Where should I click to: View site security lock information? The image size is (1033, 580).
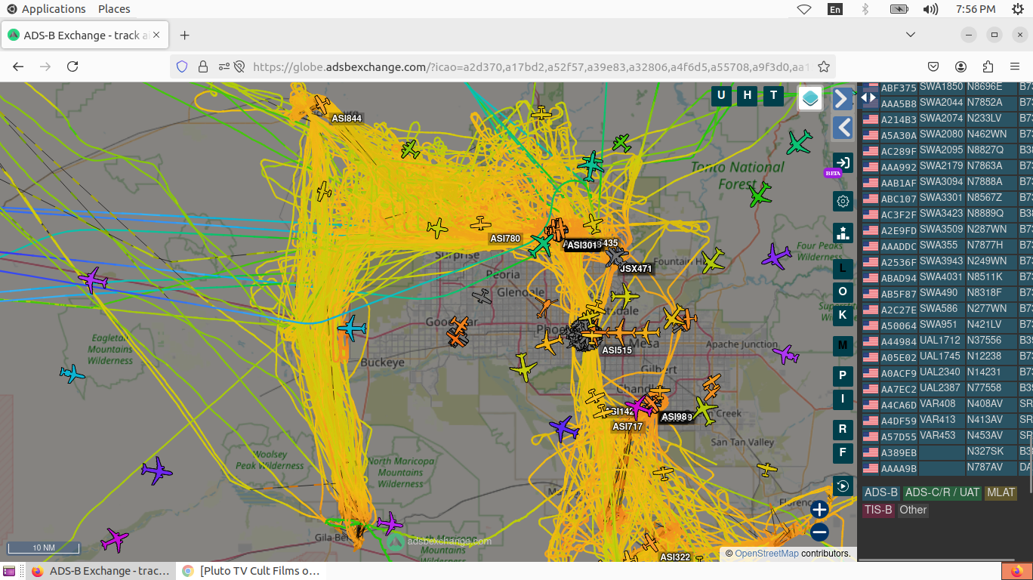coord(202,66)
